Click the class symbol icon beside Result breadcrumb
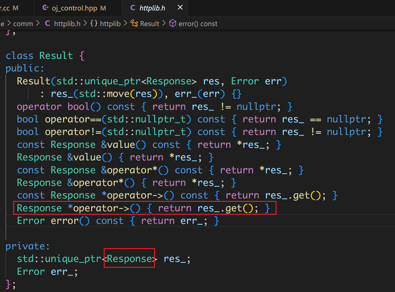This screenshot has width=395, height=292. click(134, 24)
